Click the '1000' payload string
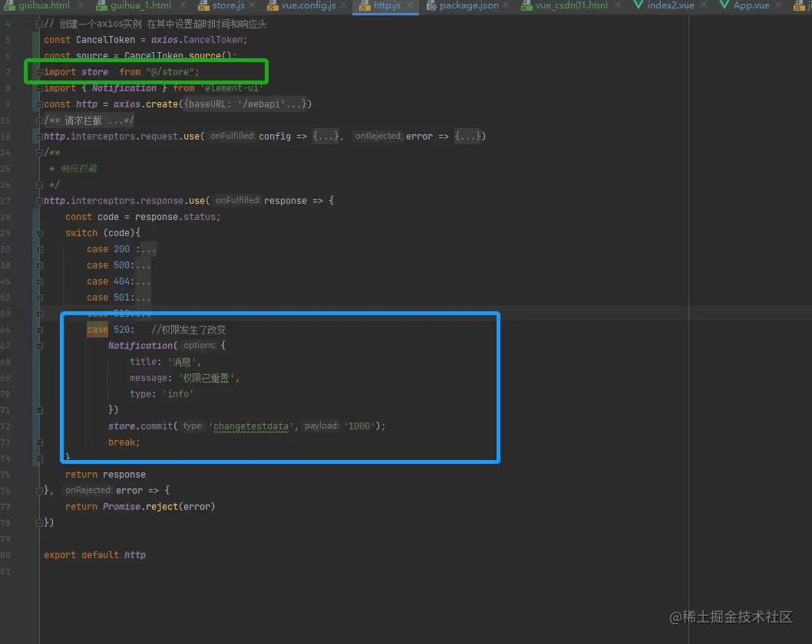812x644 pixels. [x=359, y=426]
